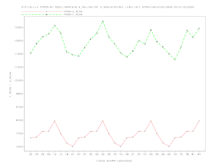Click the 60 x-axis hour label
This screenshot has width=217, height=168.
(151, 154)
